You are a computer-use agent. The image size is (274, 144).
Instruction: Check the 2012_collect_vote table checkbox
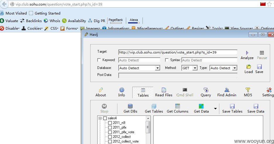coord(110,142)
